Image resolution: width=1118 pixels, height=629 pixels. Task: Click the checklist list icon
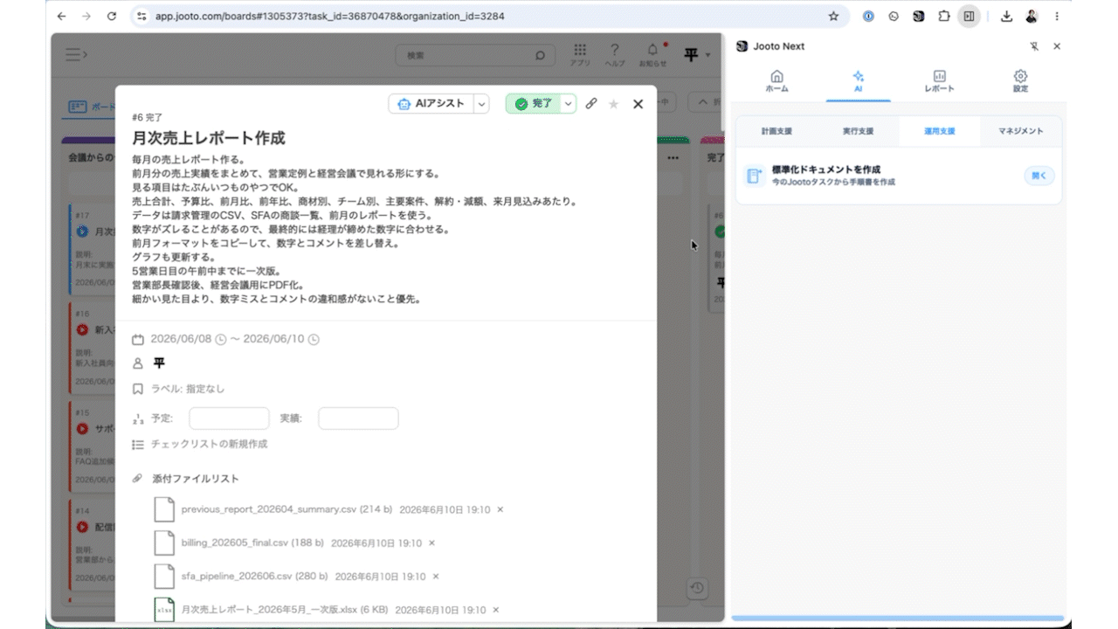tap(138, 444)
